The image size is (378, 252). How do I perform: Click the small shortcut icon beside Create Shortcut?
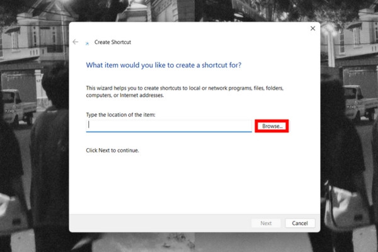coord(88,43)
